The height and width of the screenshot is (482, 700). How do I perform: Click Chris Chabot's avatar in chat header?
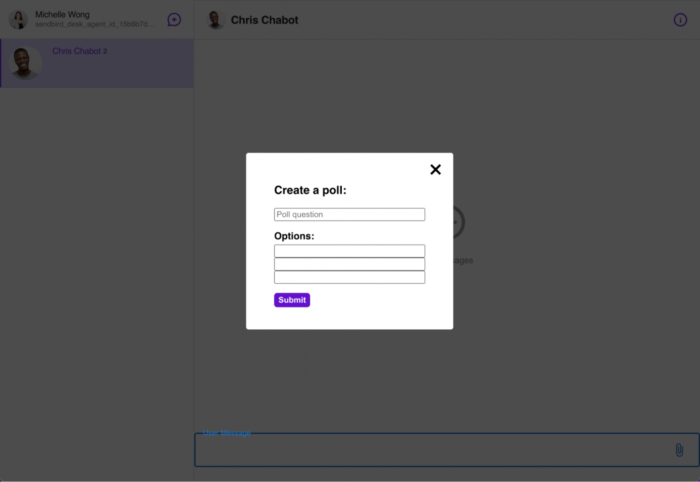click(x=215, y=20)
